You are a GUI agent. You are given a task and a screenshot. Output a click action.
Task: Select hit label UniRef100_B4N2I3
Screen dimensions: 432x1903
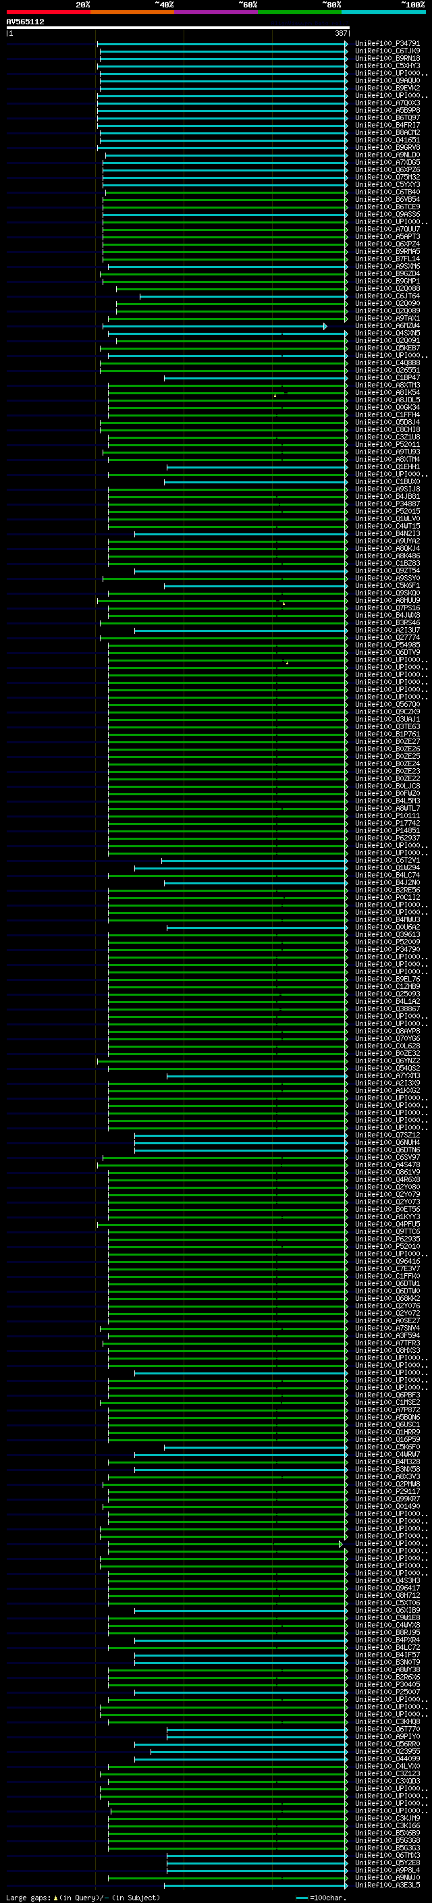pos(387,533)
